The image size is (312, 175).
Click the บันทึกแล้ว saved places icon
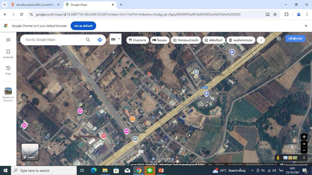tap(8, 52)
